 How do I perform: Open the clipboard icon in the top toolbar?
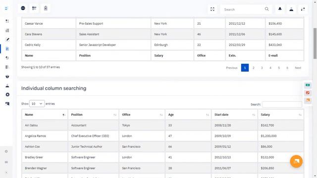tap(46, 8)
